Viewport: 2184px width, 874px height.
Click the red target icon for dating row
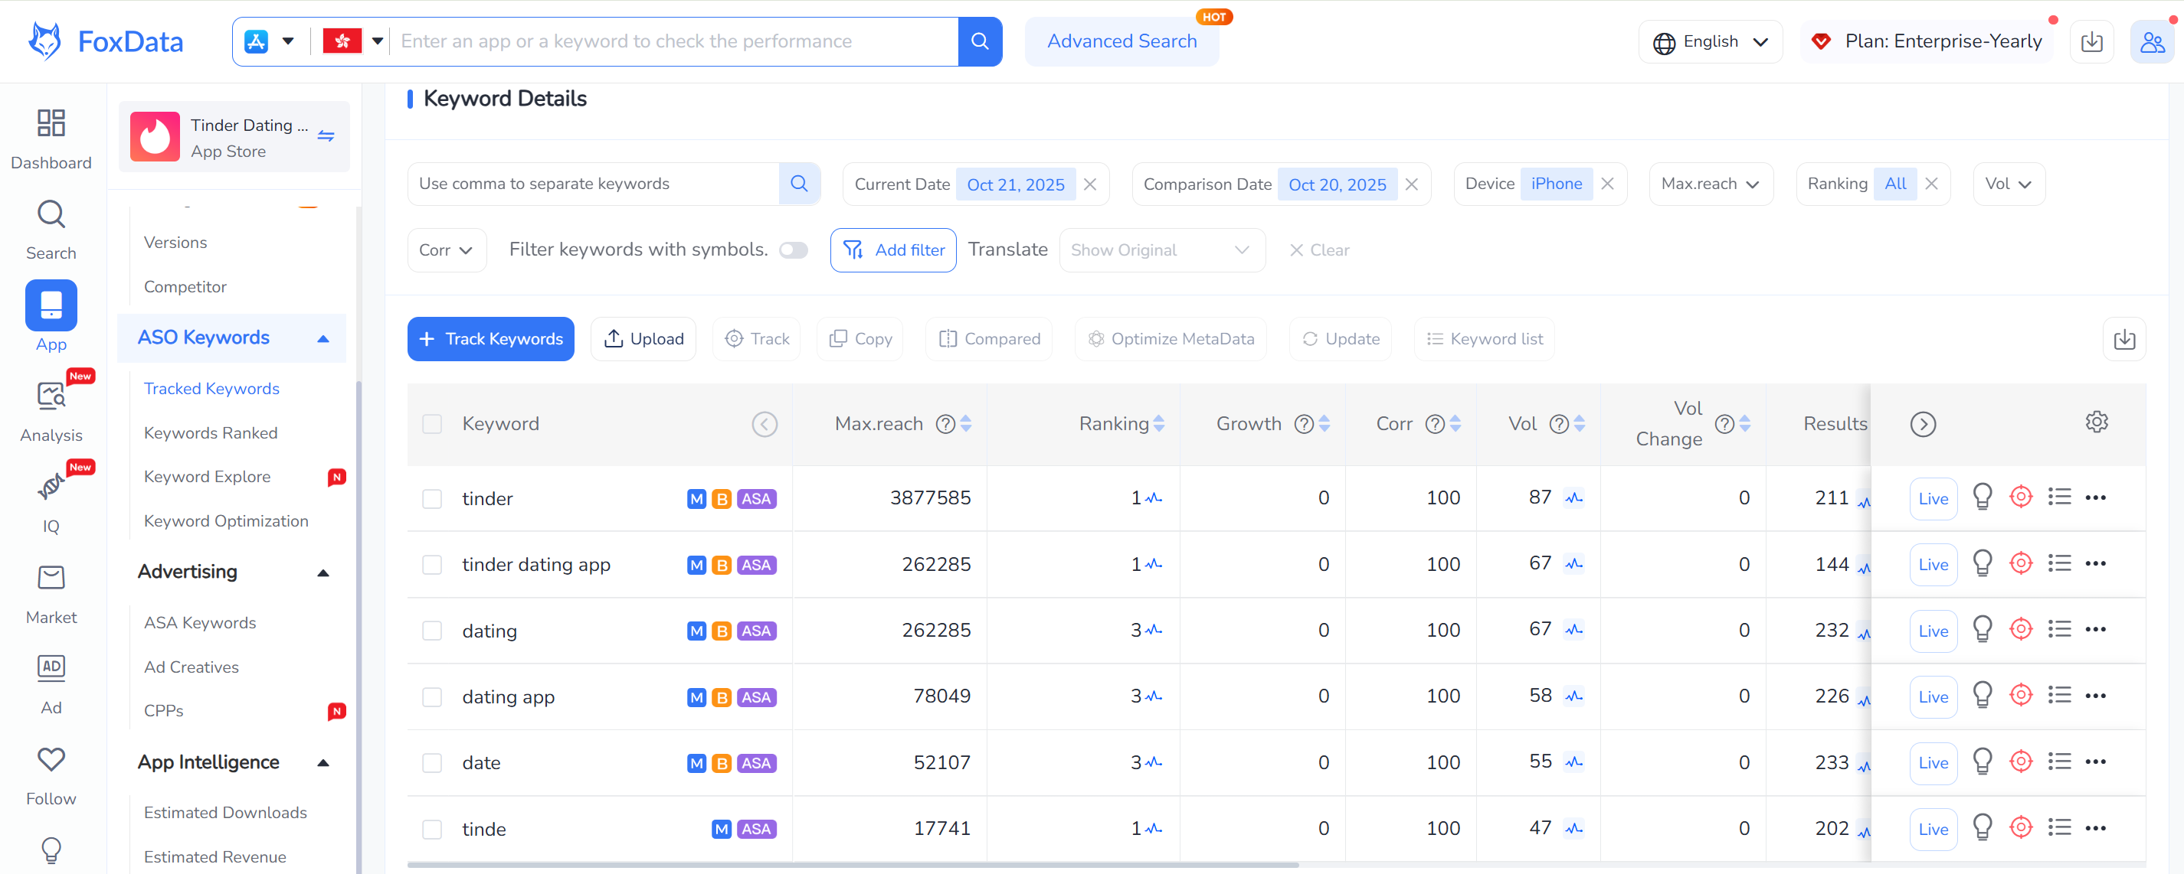[x=2020, y=629]
